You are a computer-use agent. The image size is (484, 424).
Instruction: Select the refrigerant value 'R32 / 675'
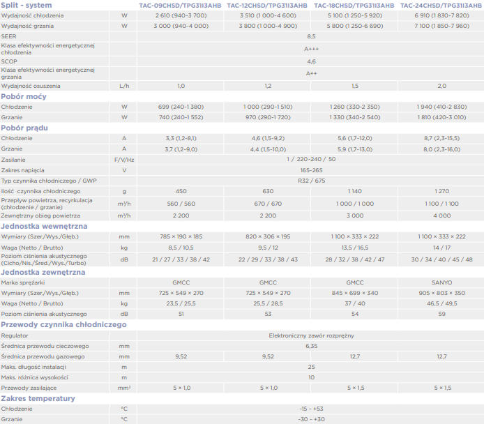[311, 181]
